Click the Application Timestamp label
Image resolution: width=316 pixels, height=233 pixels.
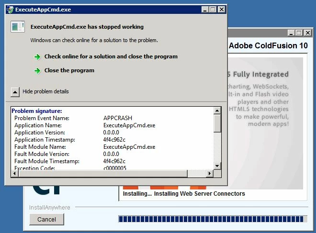[x=45, y=140]
